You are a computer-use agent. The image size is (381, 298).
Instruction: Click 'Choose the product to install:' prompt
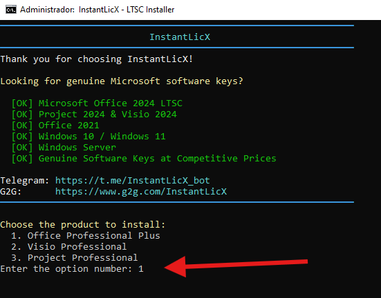coord(82,224)
